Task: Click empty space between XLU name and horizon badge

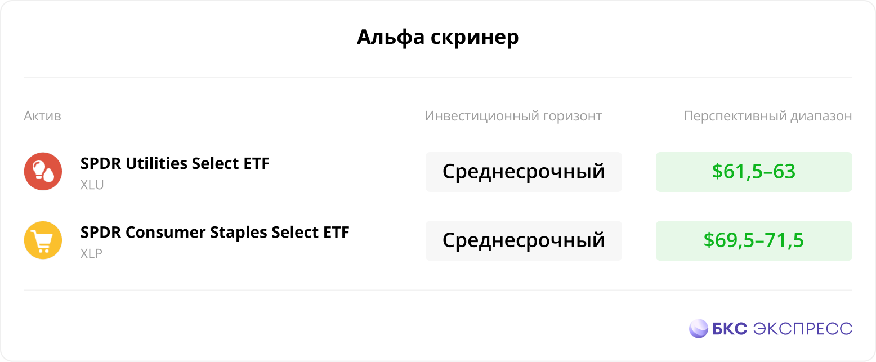Action: click(348, 172)
